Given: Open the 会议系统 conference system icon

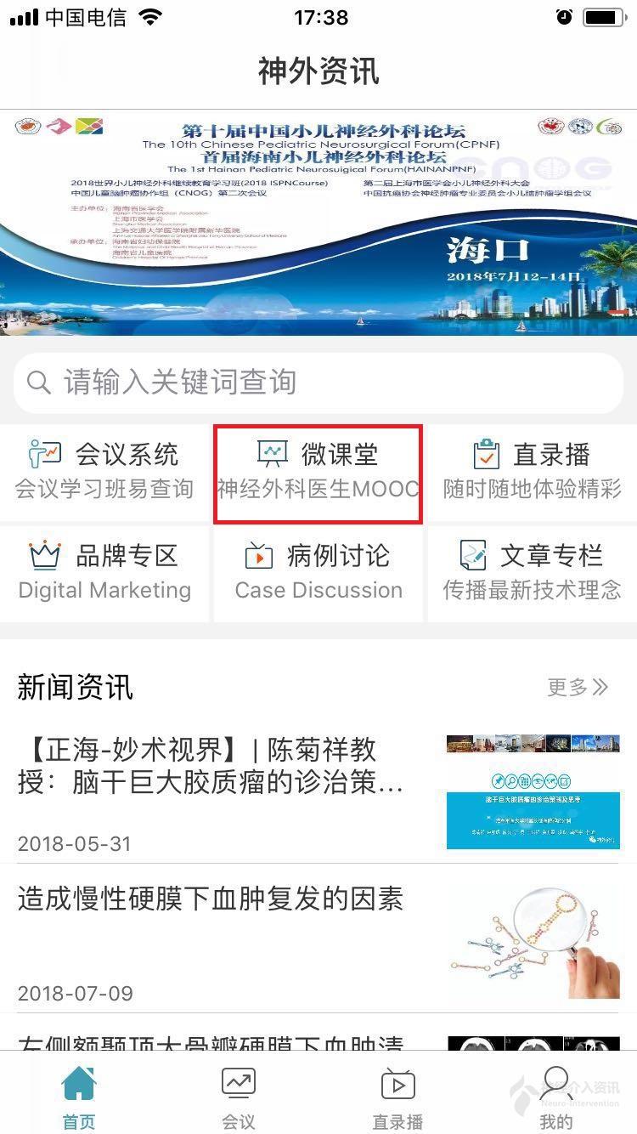Looking at the screenshot, I should (x=45, y=454).
